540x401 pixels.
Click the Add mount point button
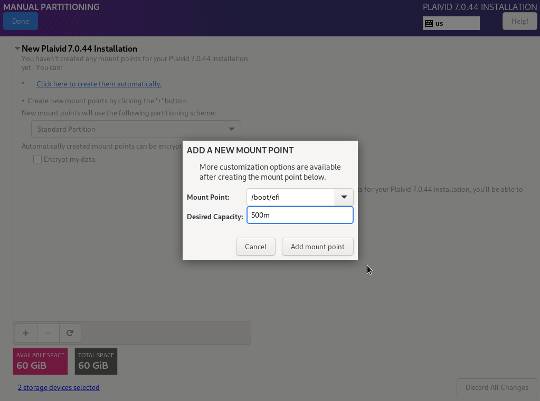click(x=318, y=247)
